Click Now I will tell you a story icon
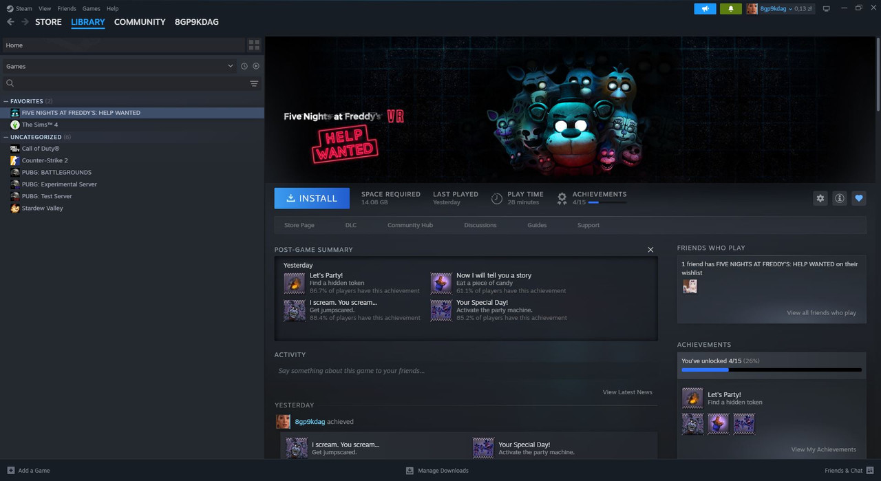 (x=441, y=283)
